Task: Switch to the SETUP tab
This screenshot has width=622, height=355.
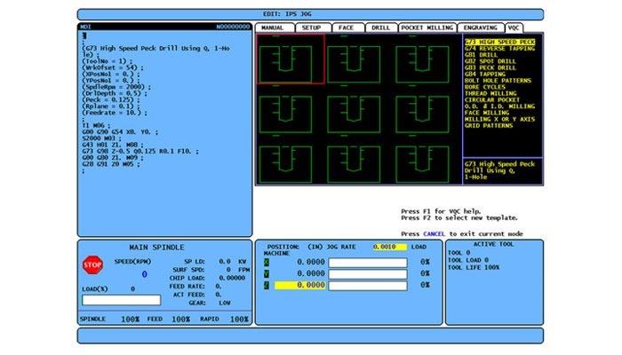Action: pyautogui.click(x=313, y=28)
